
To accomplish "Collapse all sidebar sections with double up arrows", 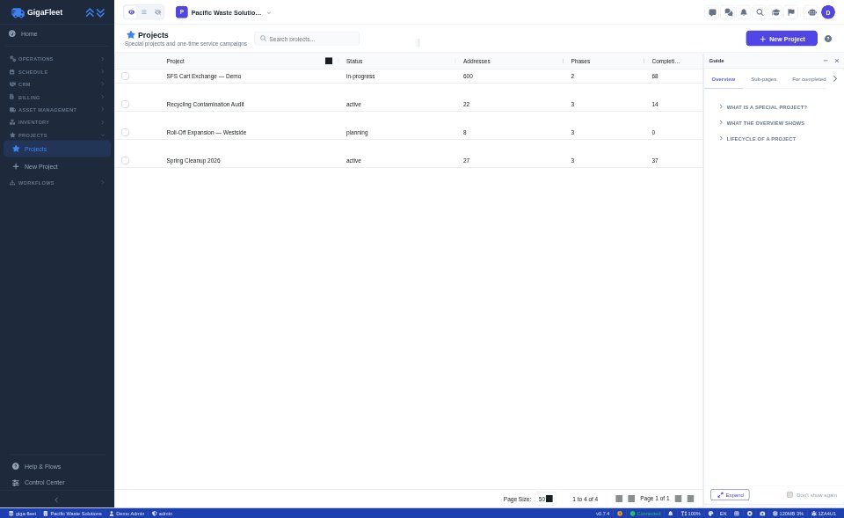I will (x=90, y=12).
